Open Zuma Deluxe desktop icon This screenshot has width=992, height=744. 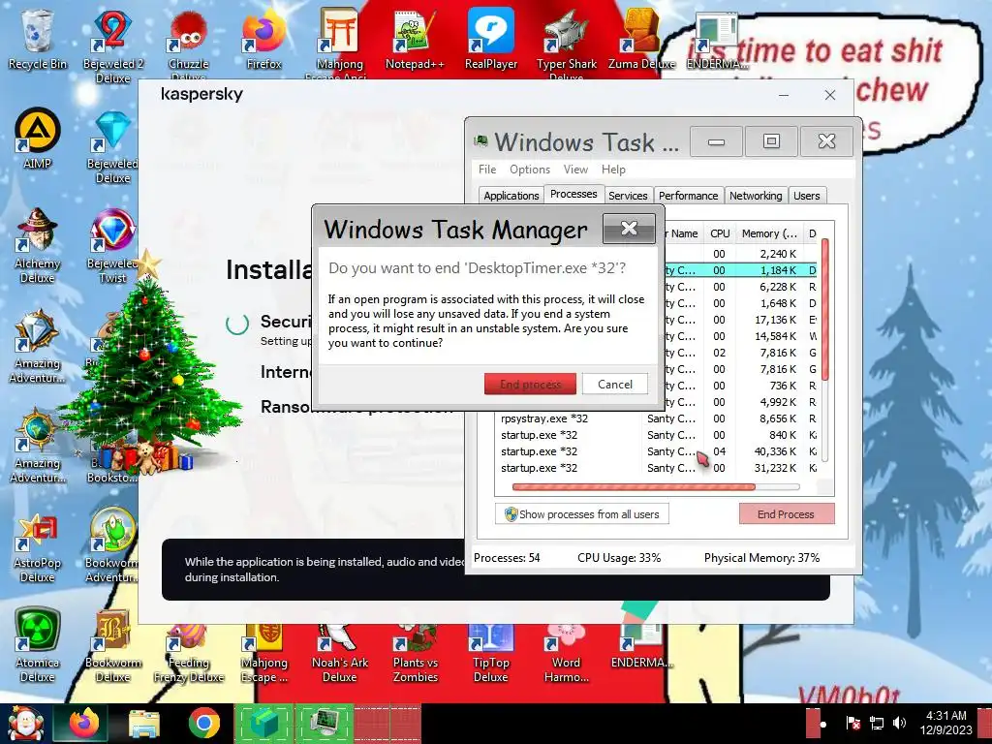pos(641,39)
